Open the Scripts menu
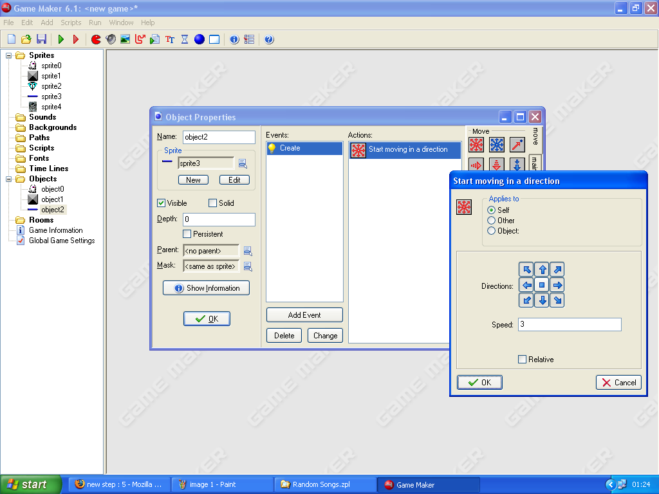 tap(71, 23)
